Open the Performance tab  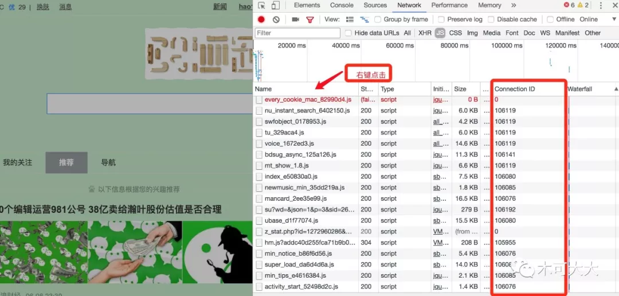(449, 5)
